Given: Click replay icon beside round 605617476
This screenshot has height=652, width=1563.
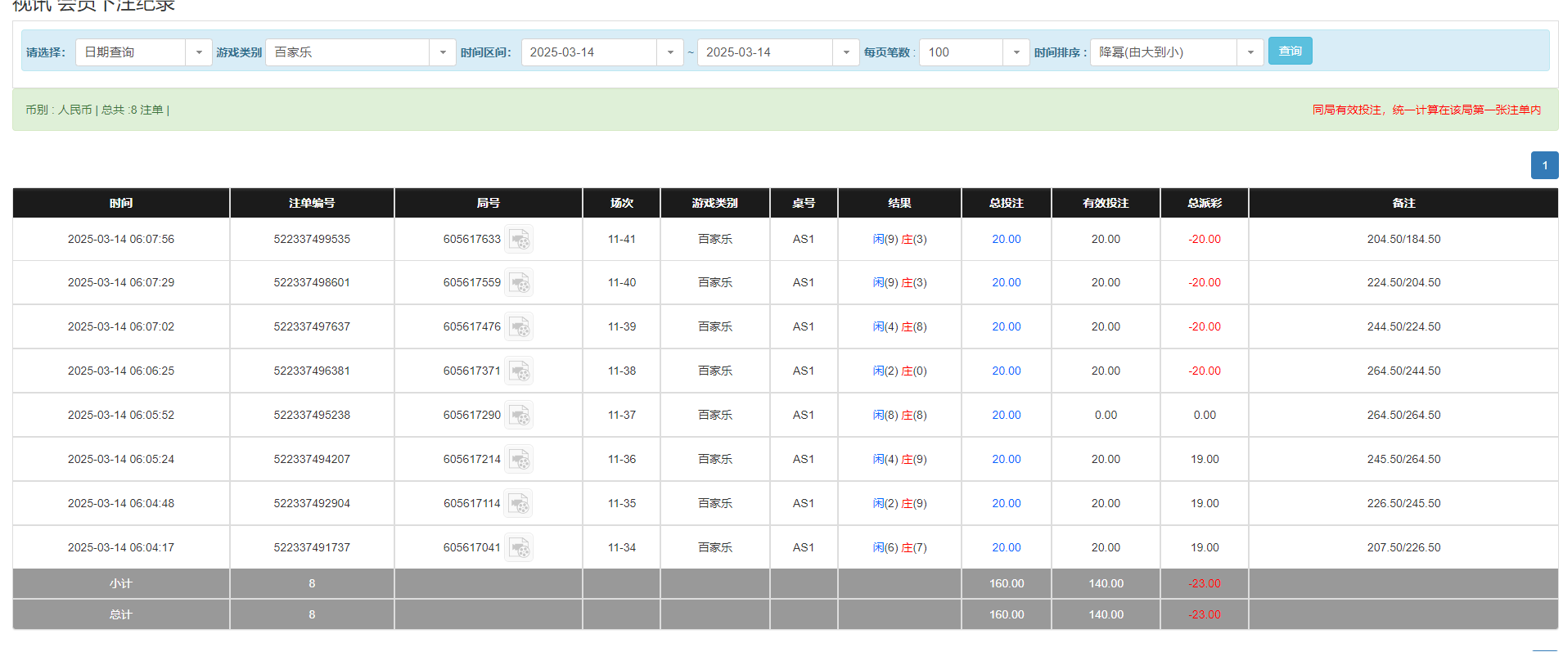Looking at the screenshot, I should [519, 327].
